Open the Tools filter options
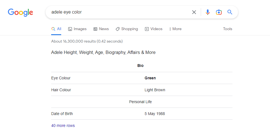270x128 pixels. (x=228, y=29)
